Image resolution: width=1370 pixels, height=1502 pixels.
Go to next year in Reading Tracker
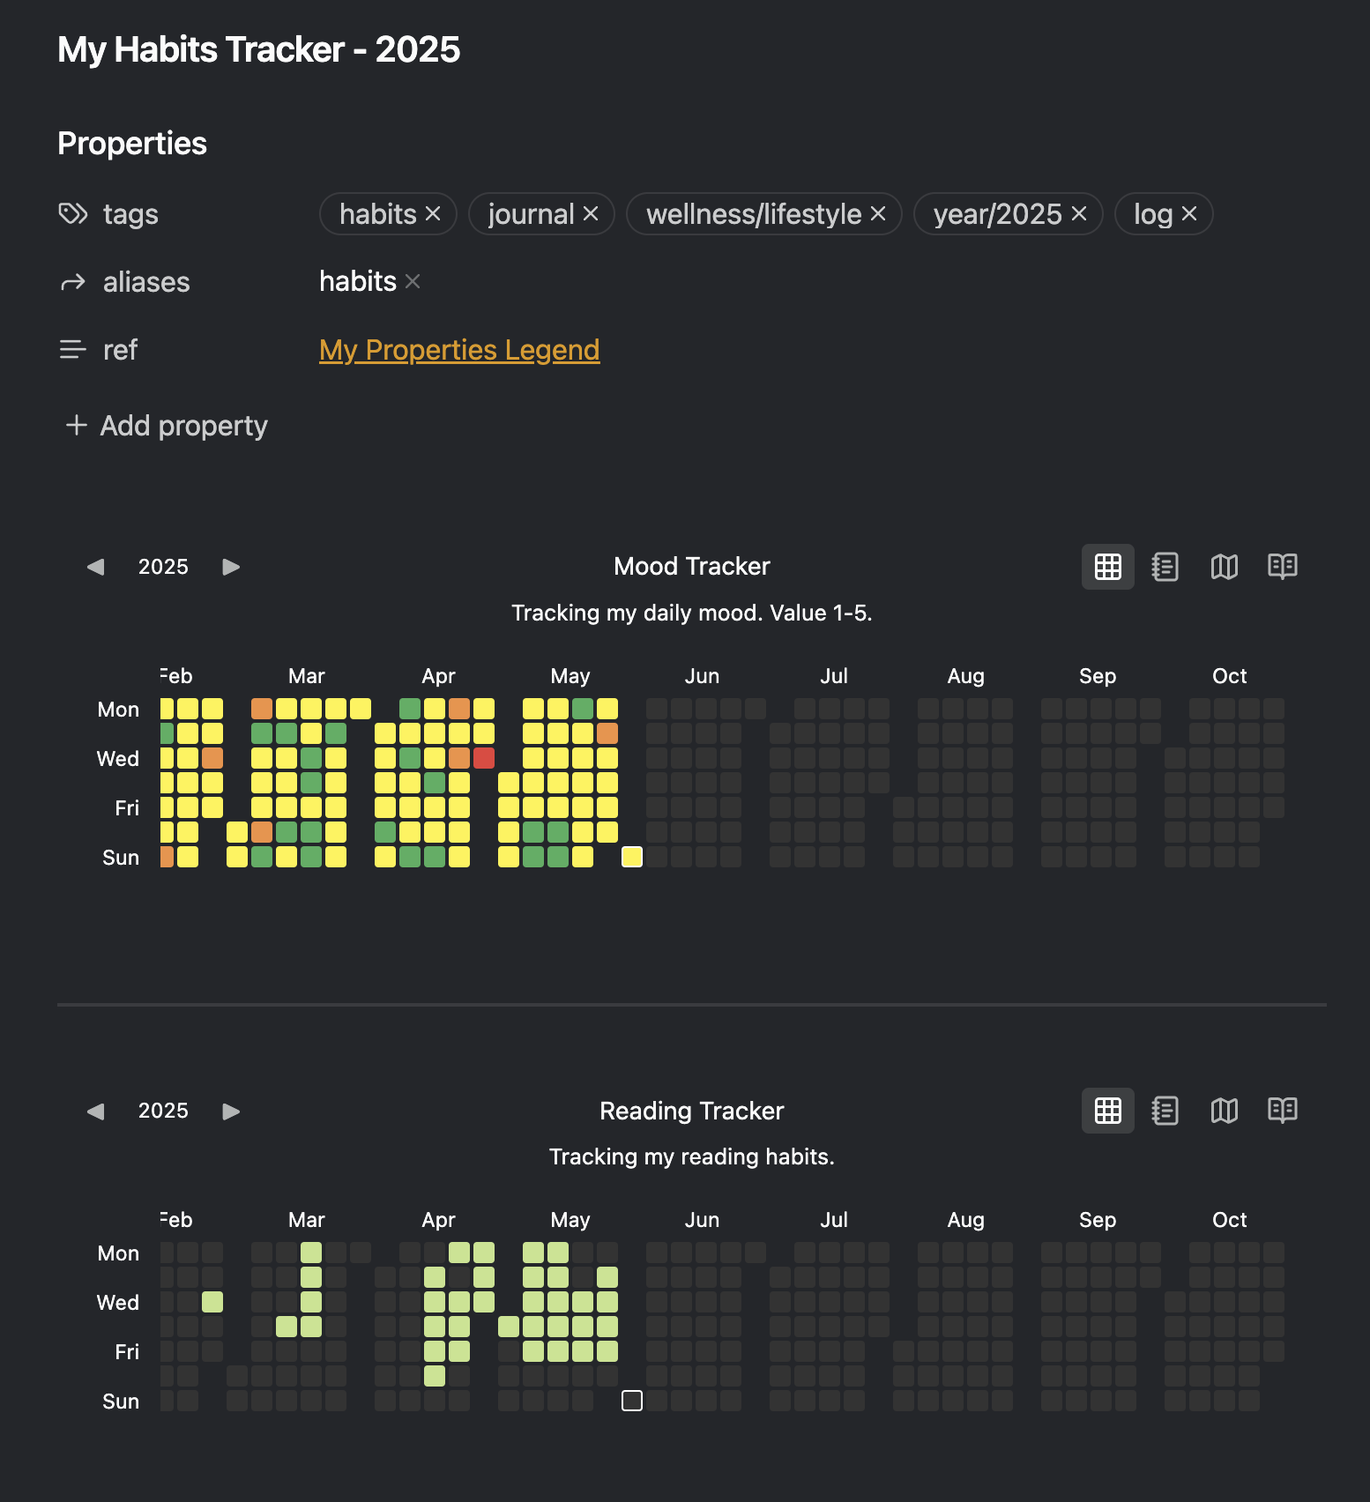tap(231, 1111)
